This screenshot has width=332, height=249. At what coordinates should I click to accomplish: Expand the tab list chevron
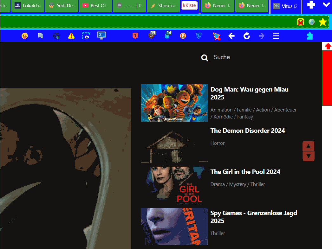[326, 5]
